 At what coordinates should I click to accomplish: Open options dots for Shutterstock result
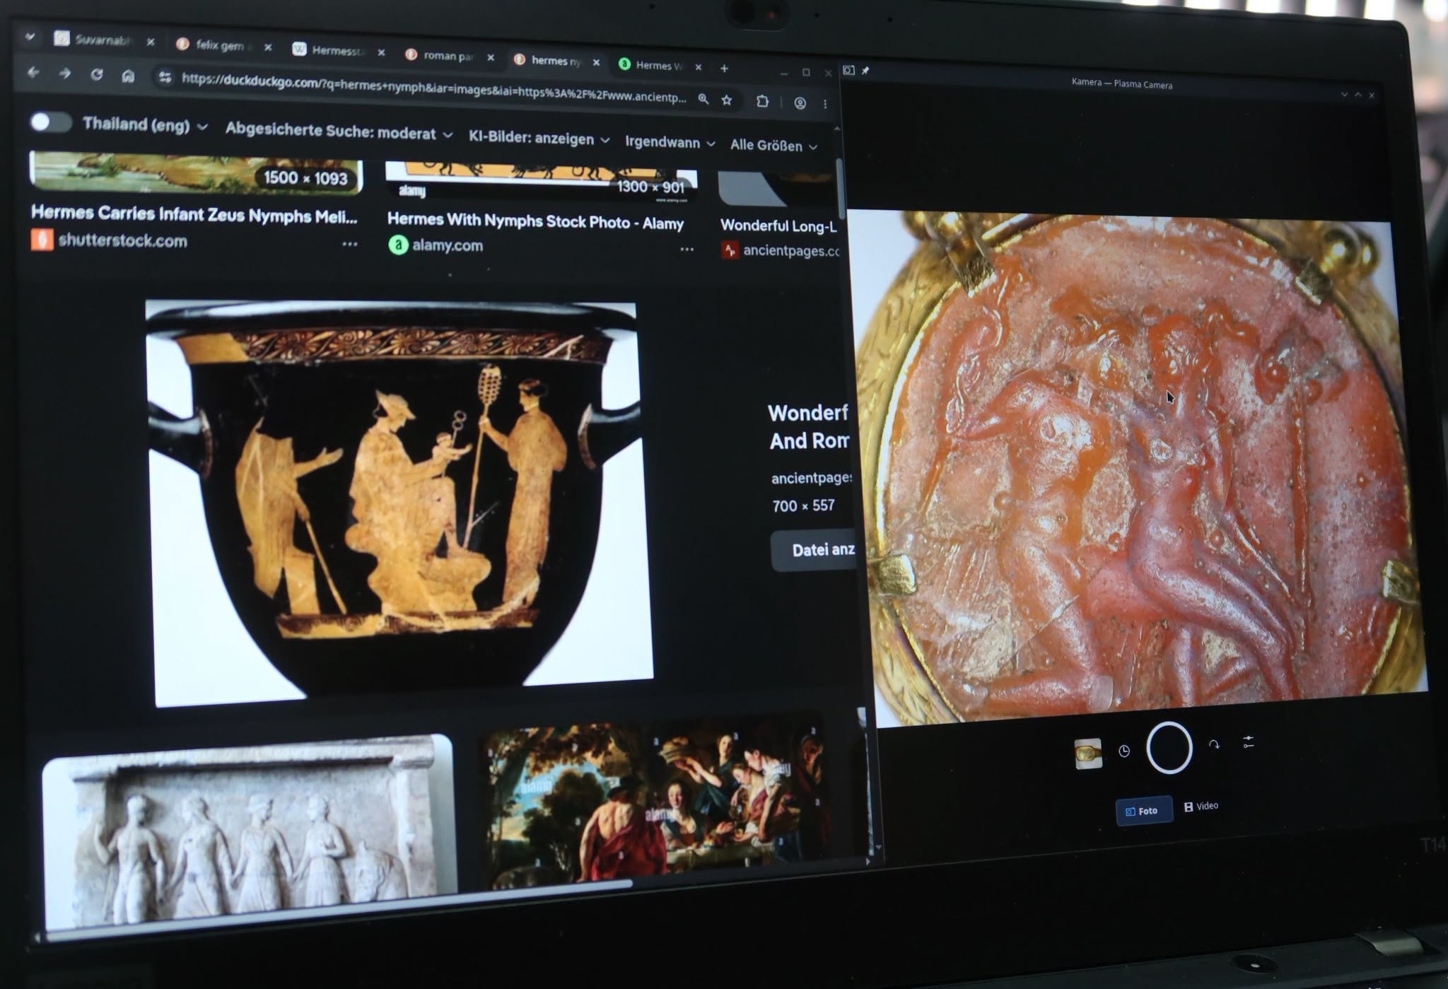[x=349, y=244]
